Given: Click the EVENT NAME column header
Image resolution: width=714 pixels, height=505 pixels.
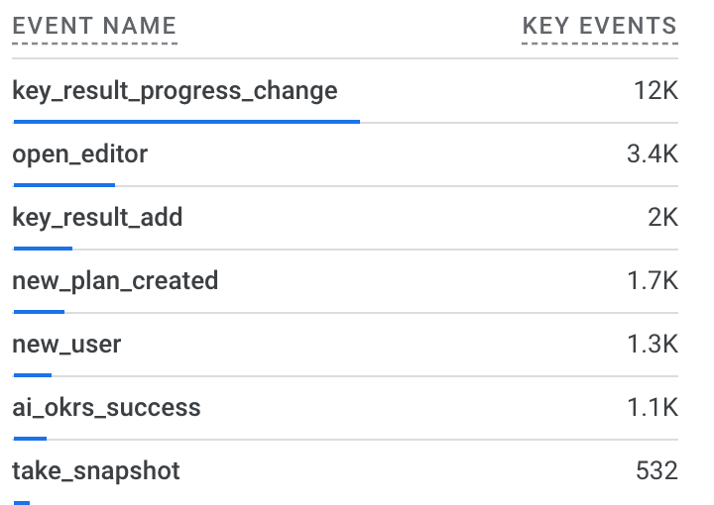Looking at the screenshot, I should pos(94,27).
